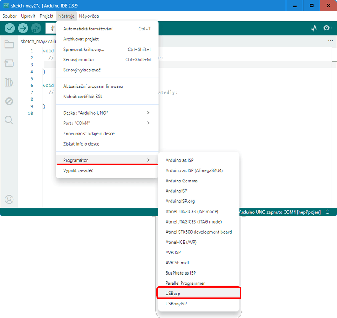Open the Soubor menu
This screenshot has width=337, height=318.
(x=9, y=16)
